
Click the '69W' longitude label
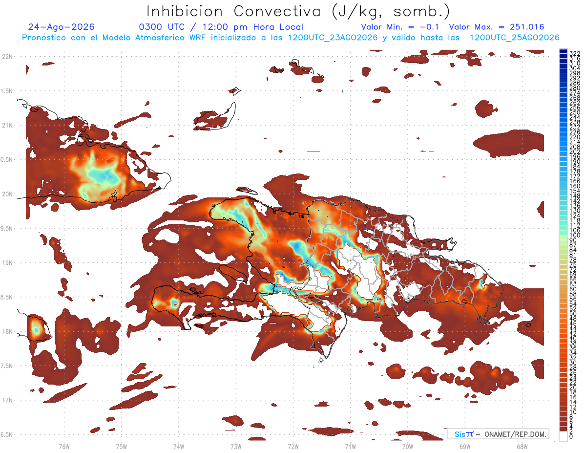(x=464, y=446)
